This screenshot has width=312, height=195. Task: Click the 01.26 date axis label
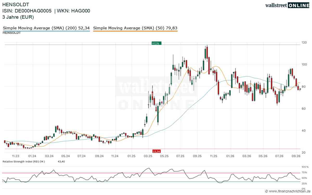click(230, 156)
